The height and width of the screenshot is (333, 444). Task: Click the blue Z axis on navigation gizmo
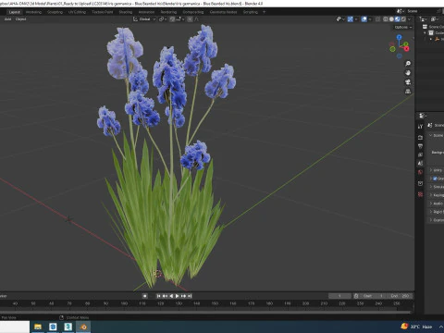[400, 37]
